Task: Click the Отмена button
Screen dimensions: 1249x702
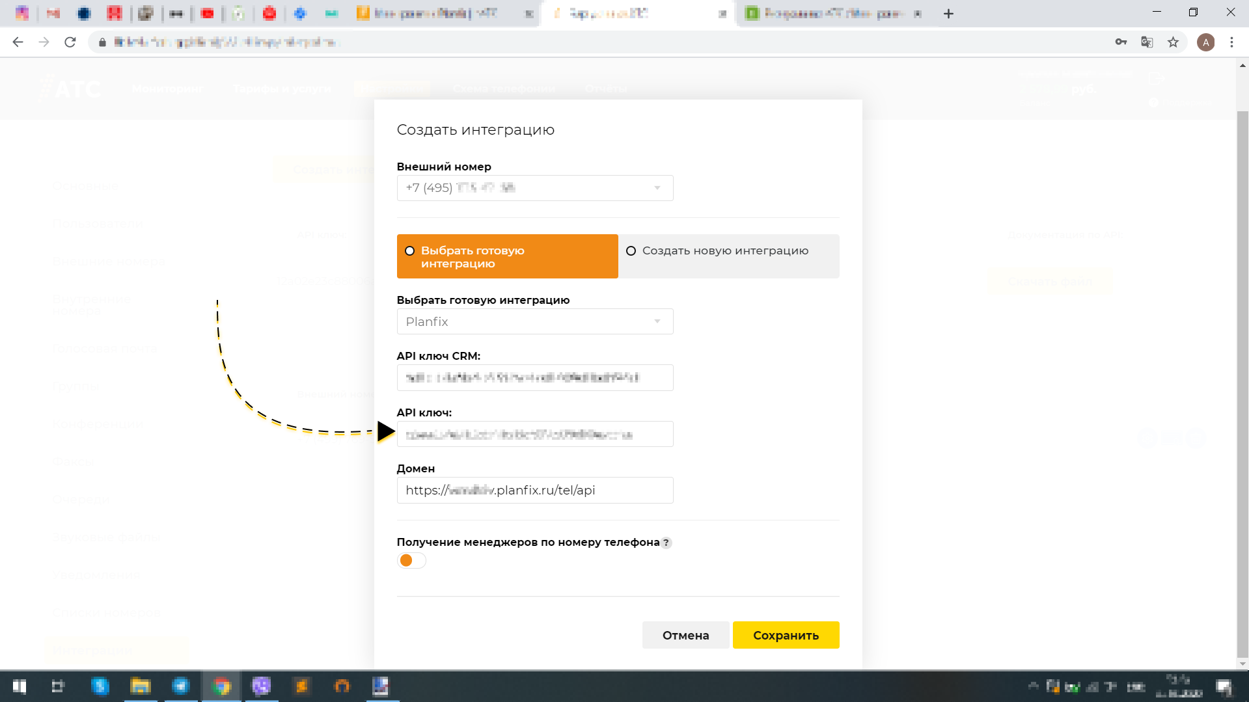Action: click(685, 635)
